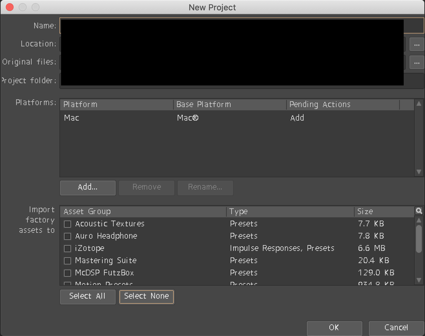Enable the McDSP FutzBox checkbox
The image size is (425, 336).
coord(67,273)
